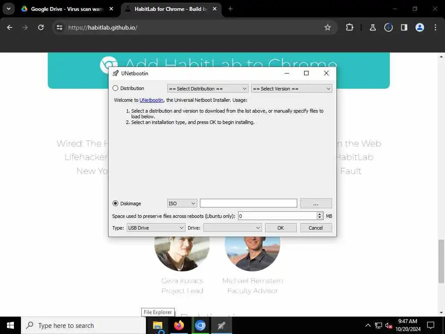Open muted volume tray icon
Image resolution: width=445 pixels, height=334 pixels.
(389, 325)
